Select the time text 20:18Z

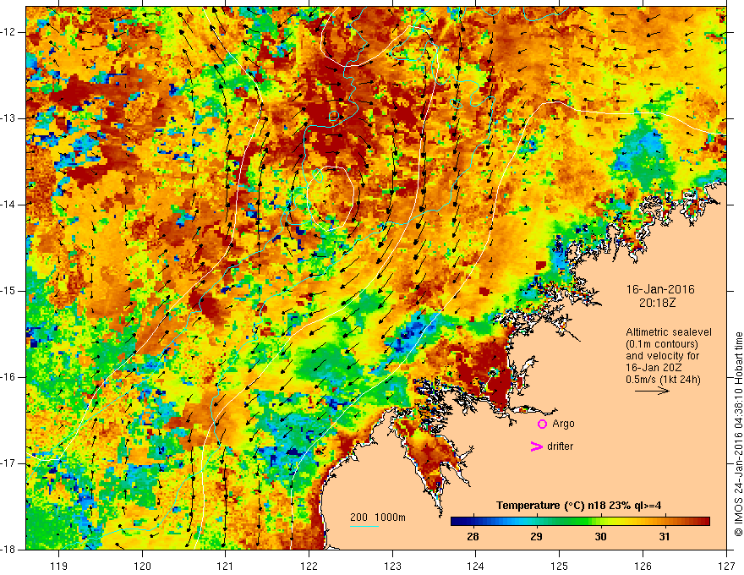tap(657, 303)
